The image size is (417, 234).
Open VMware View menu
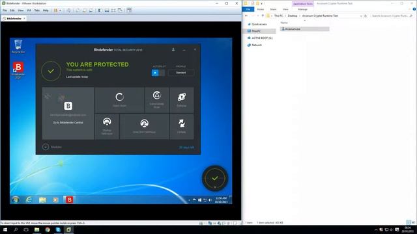pyautogui.click(x=20, y=10)
